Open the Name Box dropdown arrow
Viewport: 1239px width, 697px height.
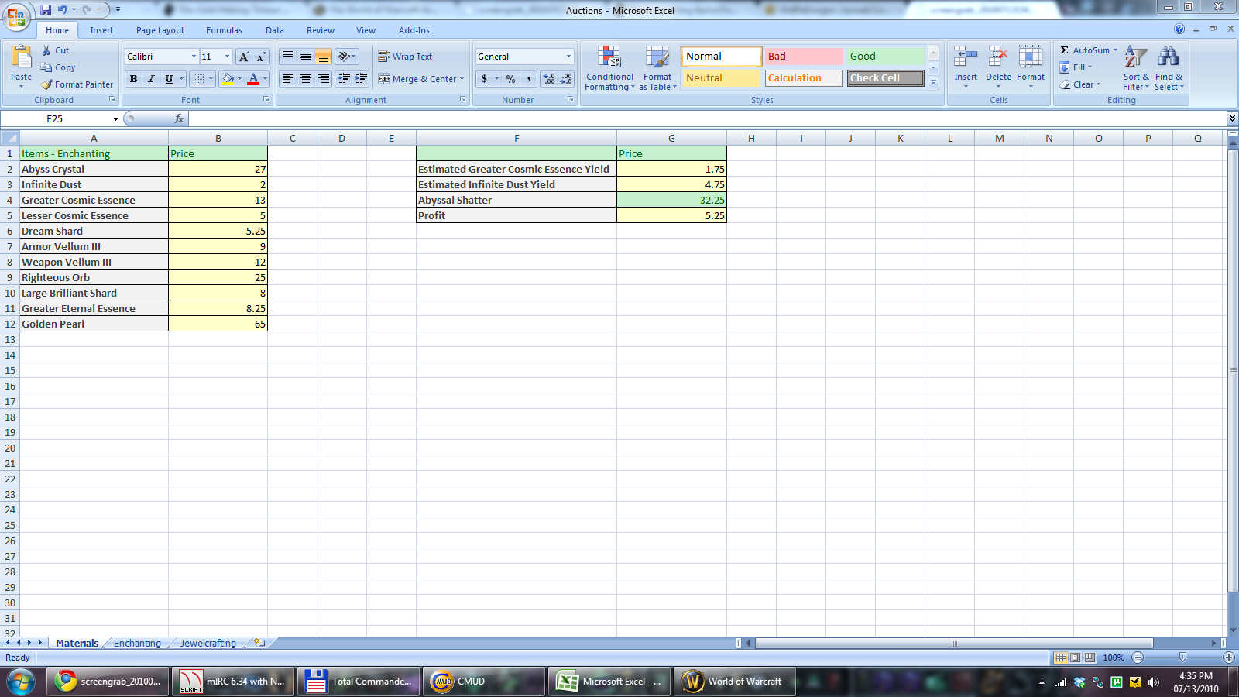coord(115,119)
